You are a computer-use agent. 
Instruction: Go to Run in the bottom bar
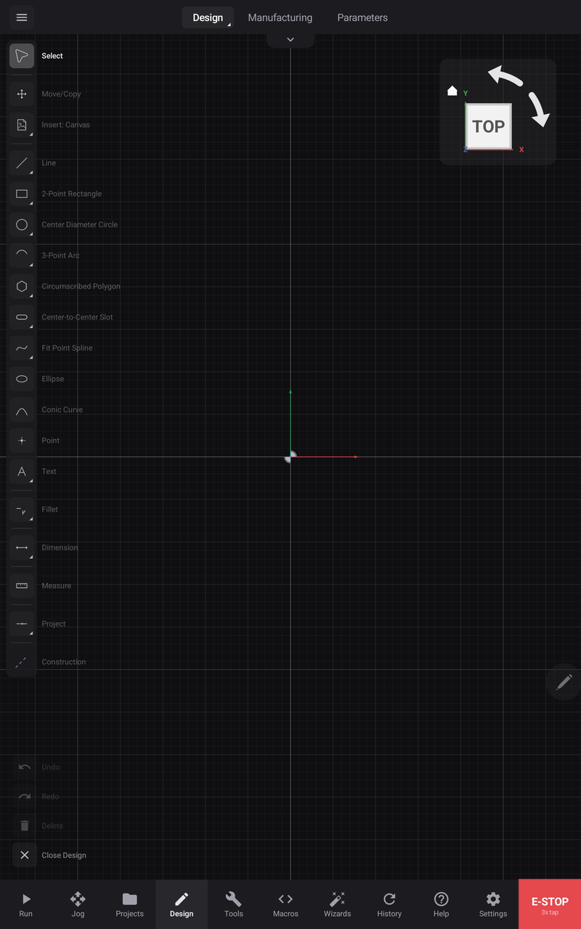pyautogui.click(x=26, y=904)
